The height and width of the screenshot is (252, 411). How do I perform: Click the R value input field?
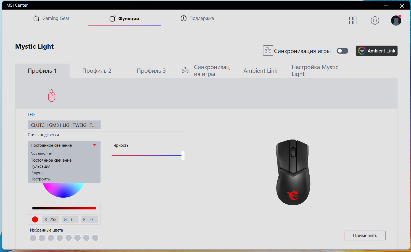(x=51, y=220)
